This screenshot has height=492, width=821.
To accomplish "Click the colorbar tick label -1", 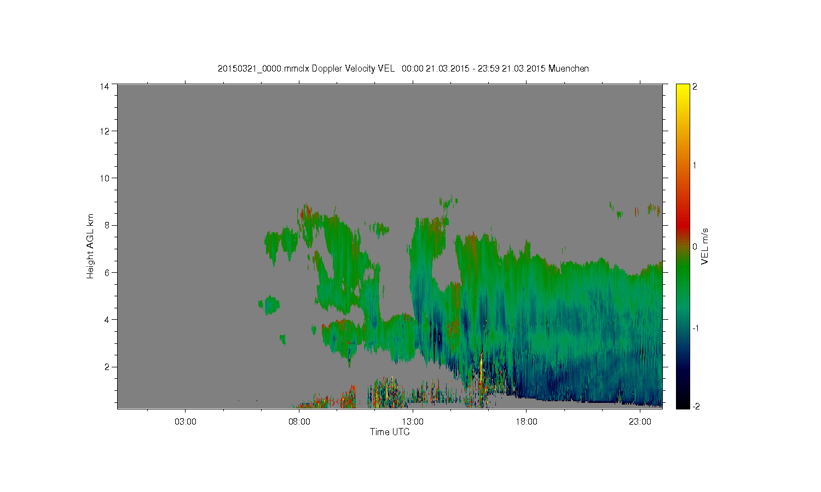I will click(x=695, y=329).
